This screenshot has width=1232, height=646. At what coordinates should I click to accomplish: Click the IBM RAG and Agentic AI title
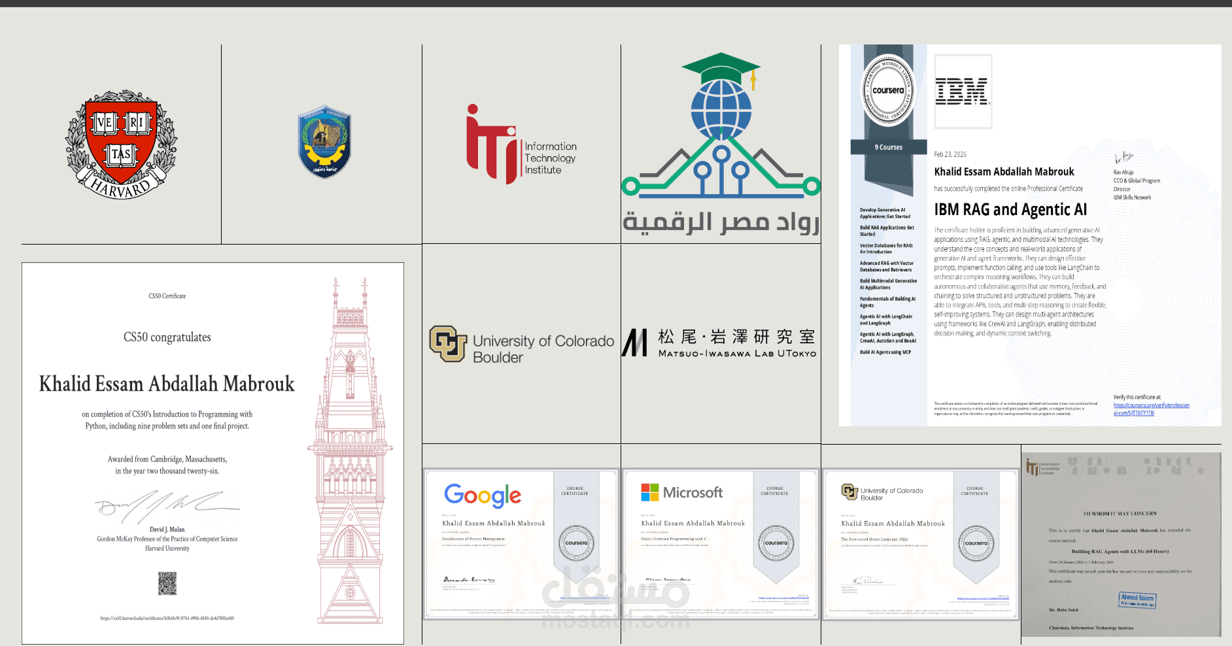tap(1010, 209)
